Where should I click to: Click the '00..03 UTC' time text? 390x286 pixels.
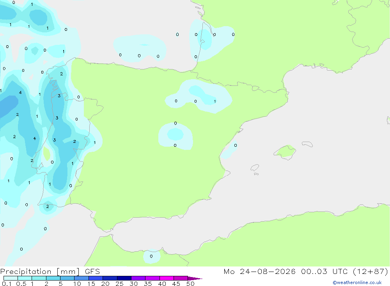pos(324,271)
